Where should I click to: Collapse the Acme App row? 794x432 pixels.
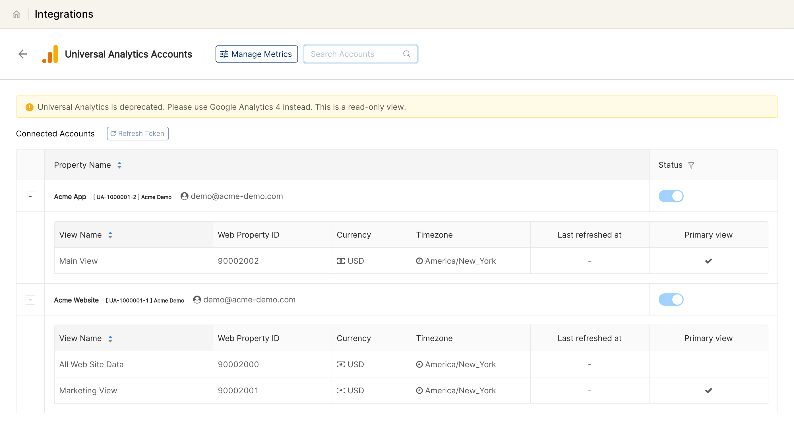pyautogui.click(x=30, y=196)
